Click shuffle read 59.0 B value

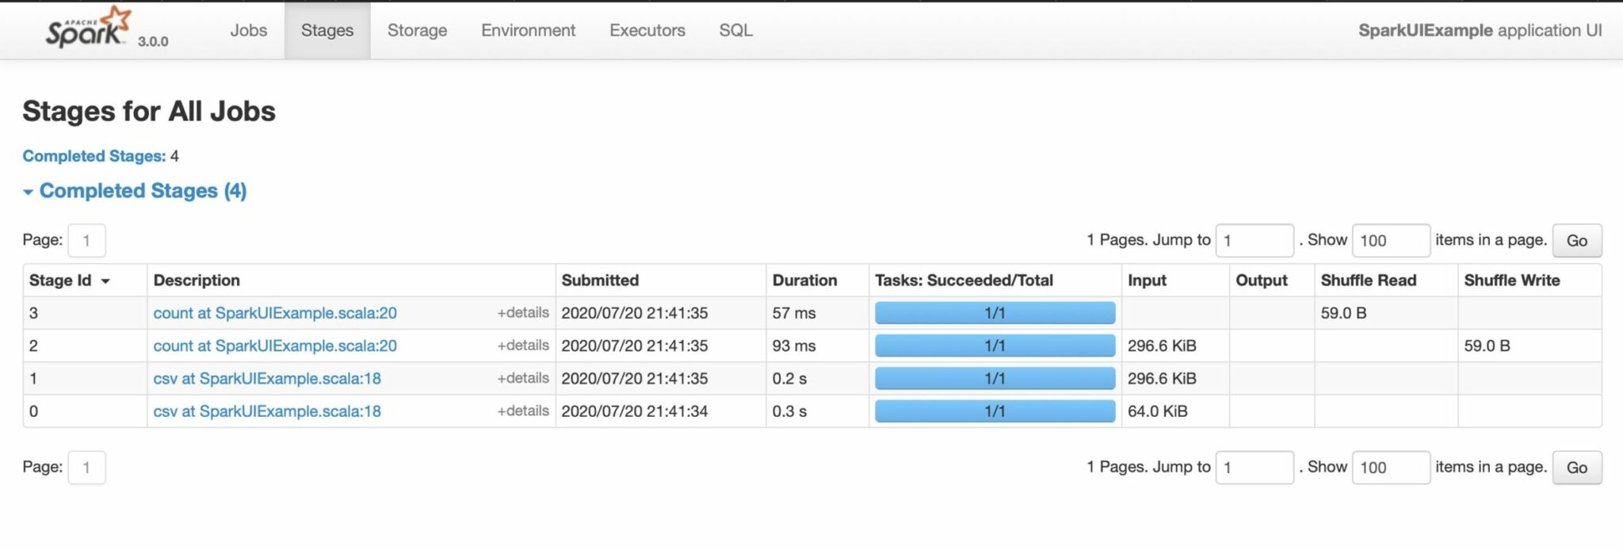[1343, 313]
